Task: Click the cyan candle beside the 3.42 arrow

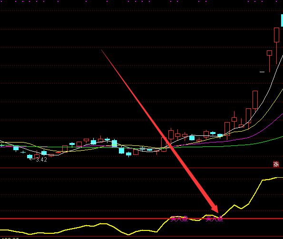Action: (x=29, y=156)
